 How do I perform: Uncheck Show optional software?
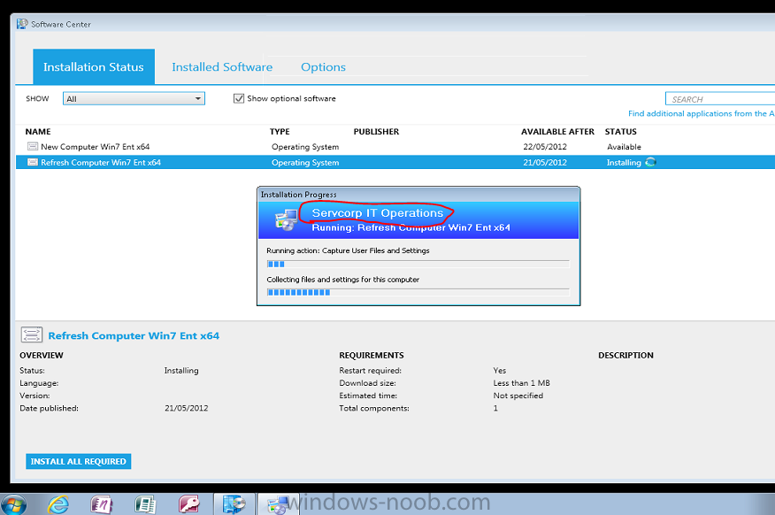[239, 98]
